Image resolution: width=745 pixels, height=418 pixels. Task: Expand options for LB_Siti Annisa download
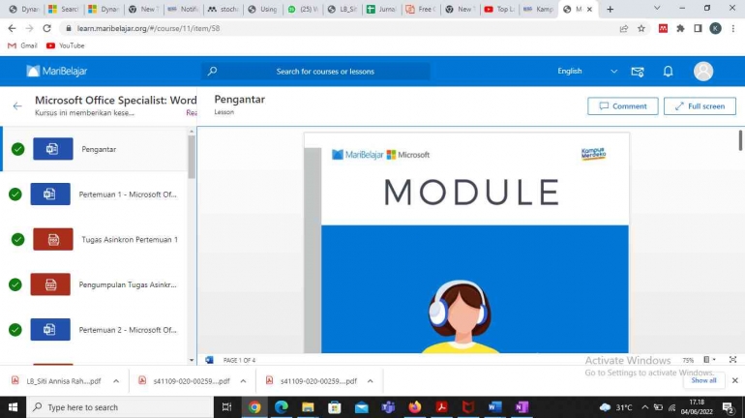tap(116, 381)
